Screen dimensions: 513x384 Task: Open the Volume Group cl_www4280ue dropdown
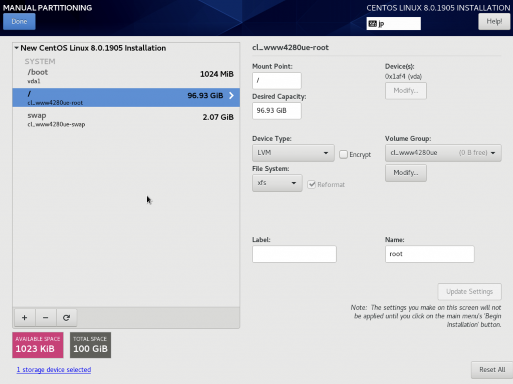click(443, 153)
